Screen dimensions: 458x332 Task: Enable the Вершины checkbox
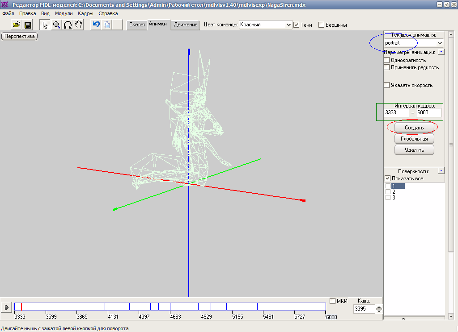click(x=321, y=25)
